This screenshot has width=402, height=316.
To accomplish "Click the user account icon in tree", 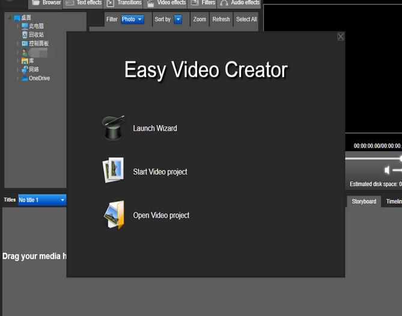I will 25,53.
